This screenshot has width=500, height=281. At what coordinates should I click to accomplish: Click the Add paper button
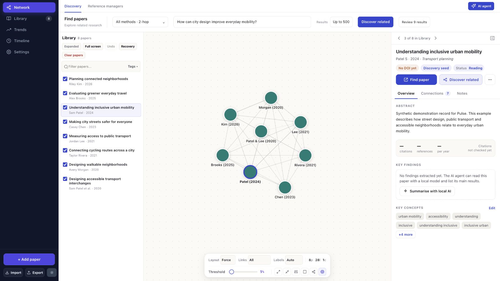click(x=29, y=259)
